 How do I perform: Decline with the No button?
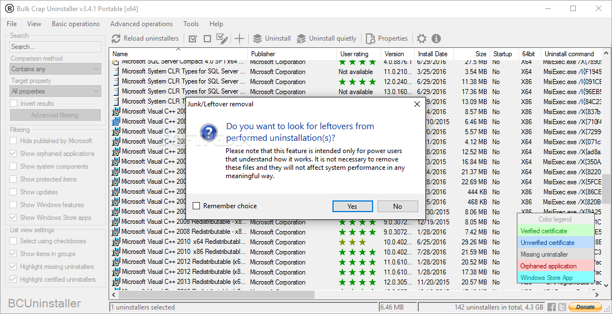(398, 207)
